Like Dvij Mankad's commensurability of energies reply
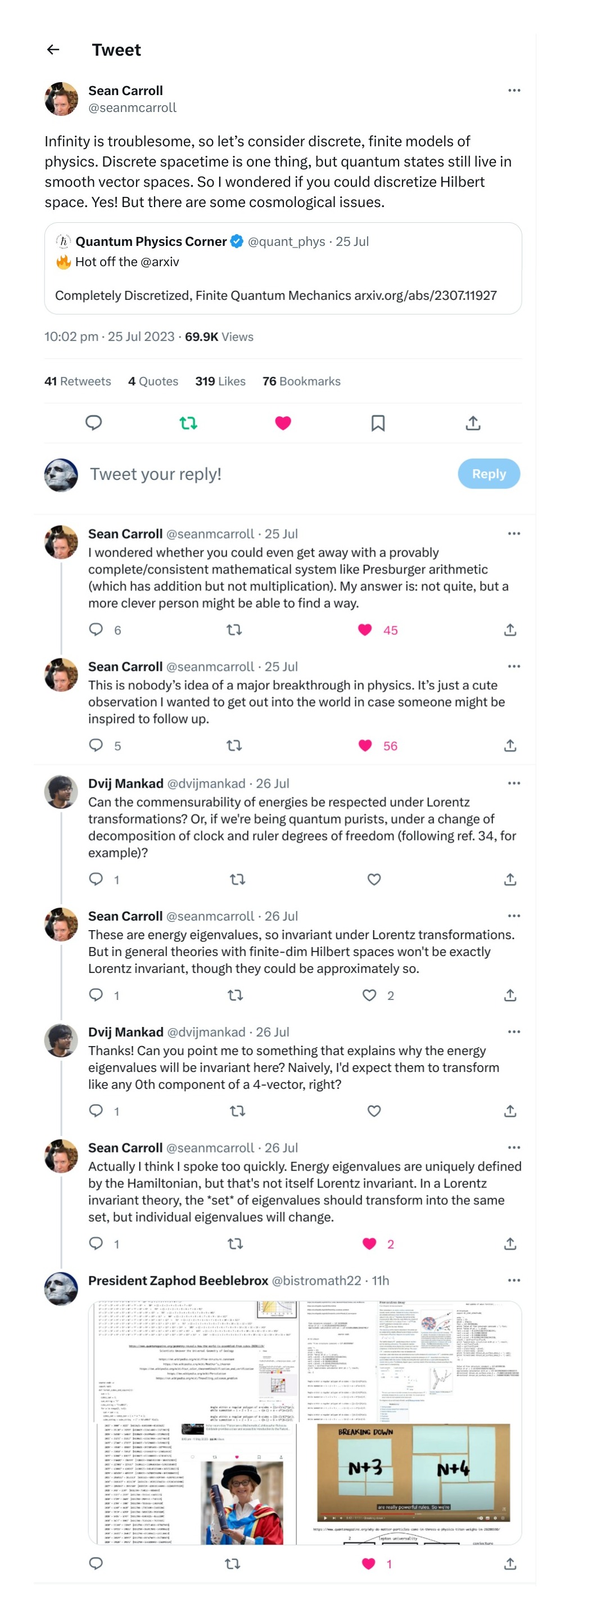The image size is (610, 1620). [374, 879]
